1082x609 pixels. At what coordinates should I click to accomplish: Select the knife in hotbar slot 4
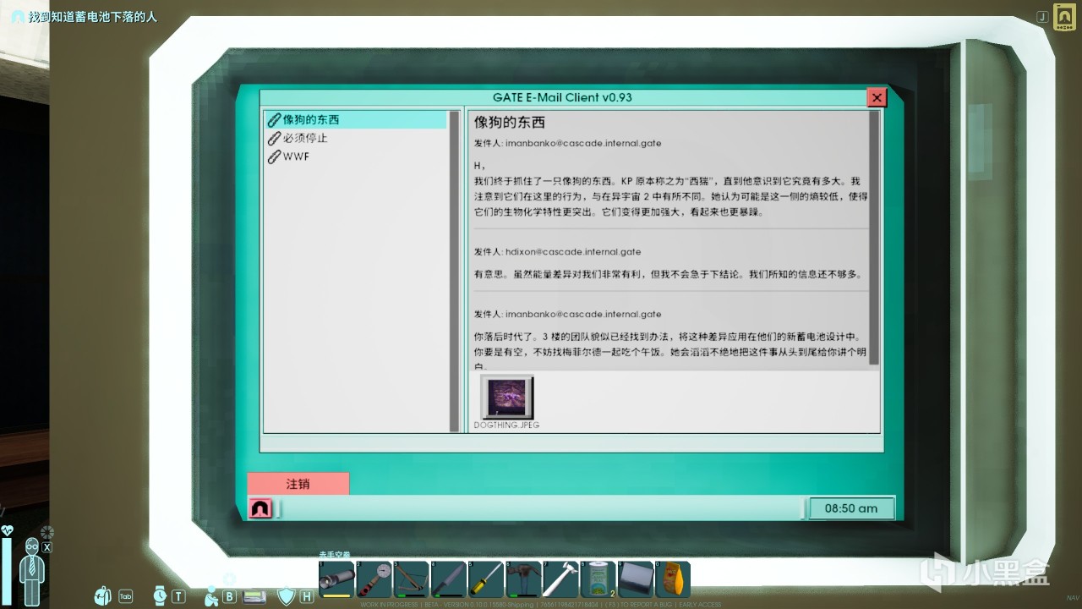coord(448,579)
